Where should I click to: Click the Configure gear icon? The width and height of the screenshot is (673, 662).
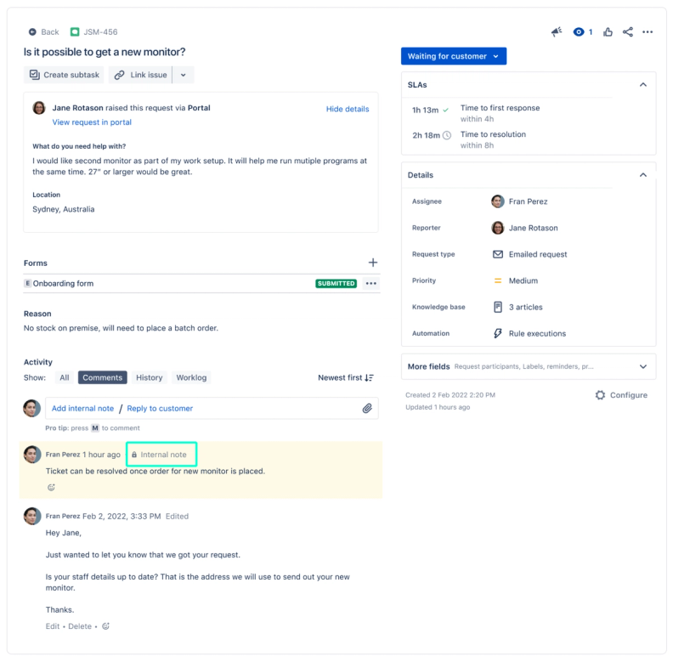[x=600, y=395]
